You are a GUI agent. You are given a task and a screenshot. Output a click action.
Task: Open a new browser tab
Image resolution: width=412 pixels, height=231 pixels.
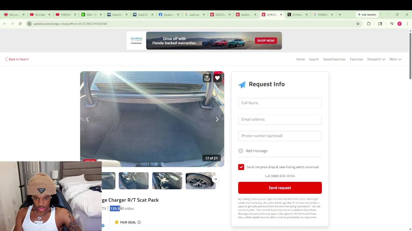340,14
